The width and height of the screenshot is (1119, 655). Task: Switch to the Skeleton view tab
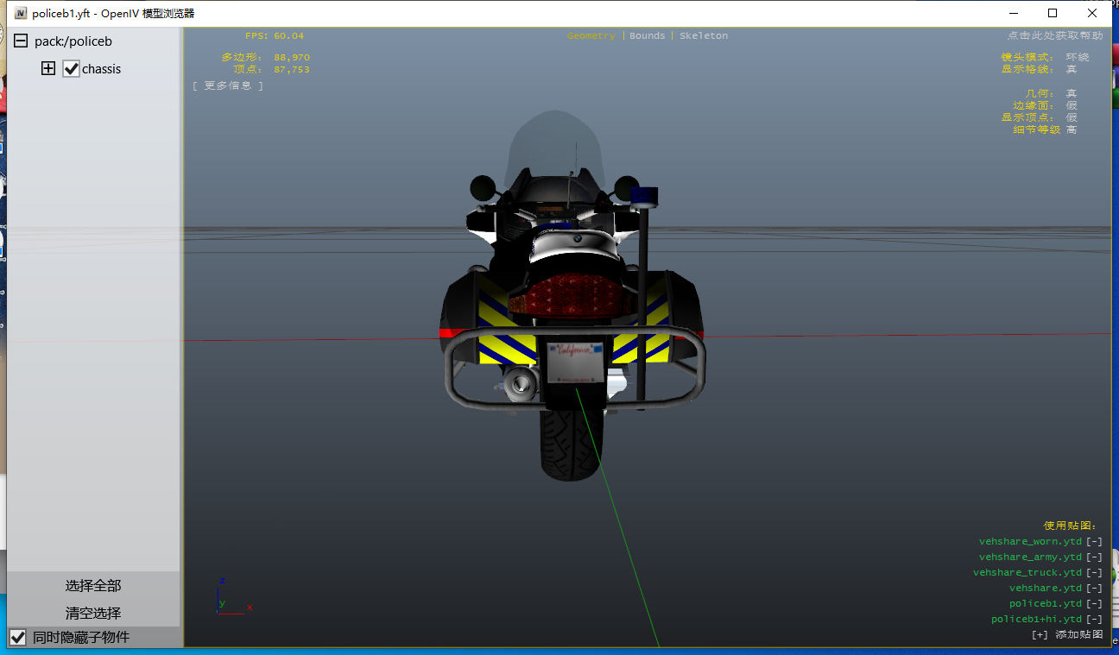(703, 36)
